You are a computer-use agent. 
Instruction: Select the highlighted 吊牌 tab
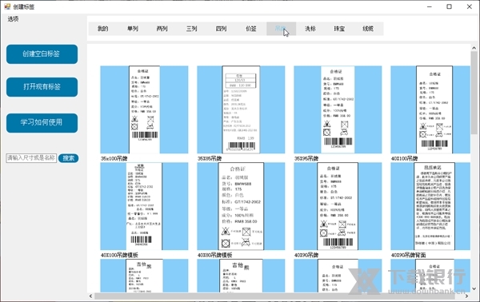[281, 29]
